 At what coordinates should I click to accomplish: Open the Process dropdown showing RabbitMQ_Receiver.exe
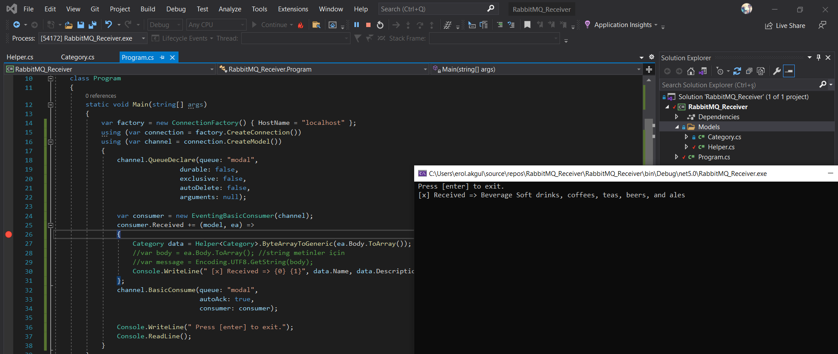[93, 38]
